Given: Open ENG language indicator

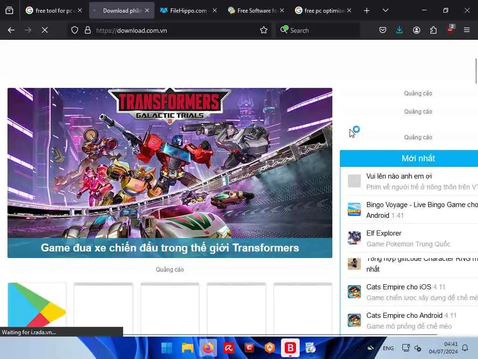Looking at the screenshot, I should 388,348.
